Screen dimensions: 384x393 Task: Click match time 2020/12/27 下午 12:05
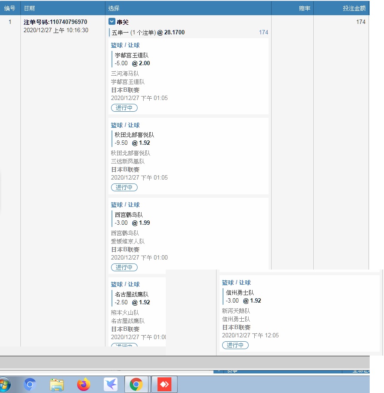pos(250,335)
